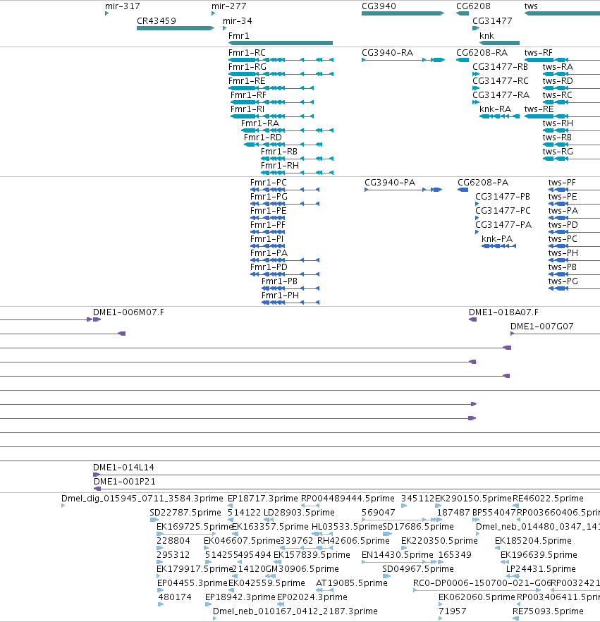Click protein Fmr1-PI
The width and height of the screenshot is (600, 622).
click(267, 239)
